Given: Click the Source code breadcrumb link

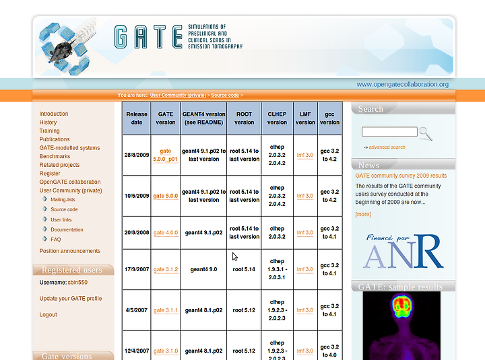Looking at the screenshot, I should point(225,95).
